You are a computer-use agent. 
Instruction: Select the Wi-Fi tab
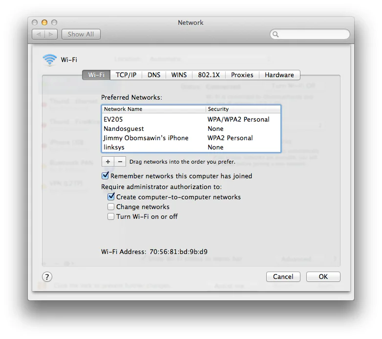(x=96, y=75)
